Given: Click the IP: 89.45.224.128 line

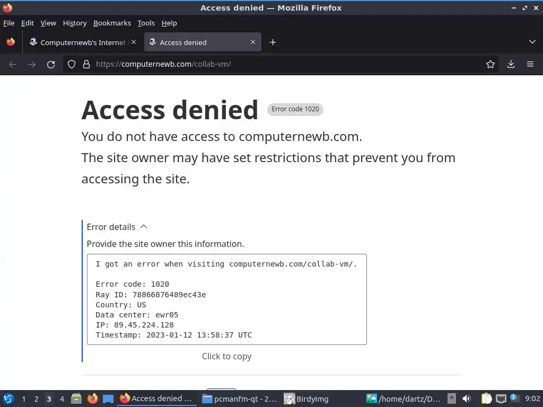Looking at the screenshot, I should click(135, 325).
